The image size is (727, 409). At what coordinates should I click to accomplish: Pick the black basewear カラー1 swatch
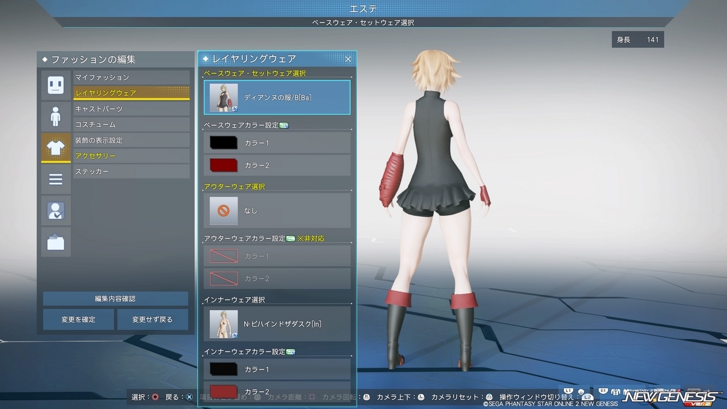click(224, 143)
